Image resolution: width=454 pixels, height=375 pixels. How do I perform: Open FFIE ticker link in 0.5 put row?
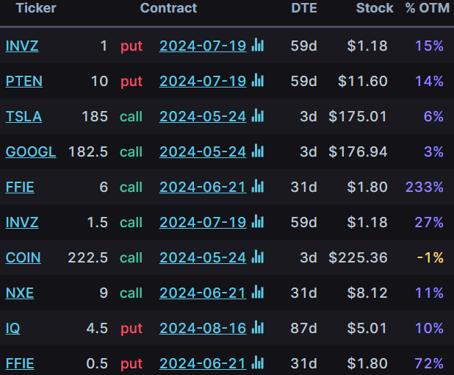[x=20, y=364]
